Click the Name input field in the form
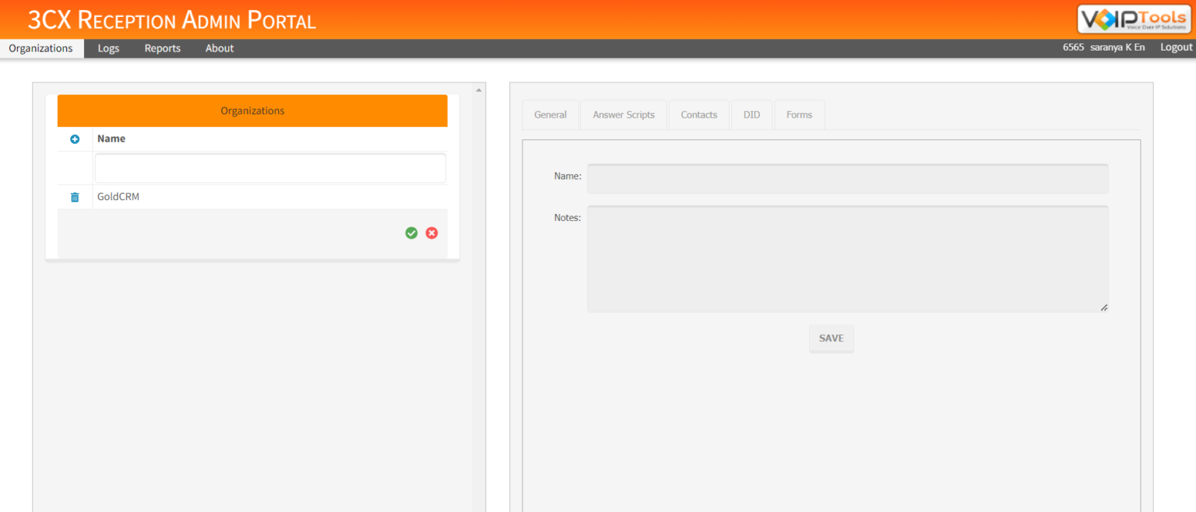 [x=847, y=178]
